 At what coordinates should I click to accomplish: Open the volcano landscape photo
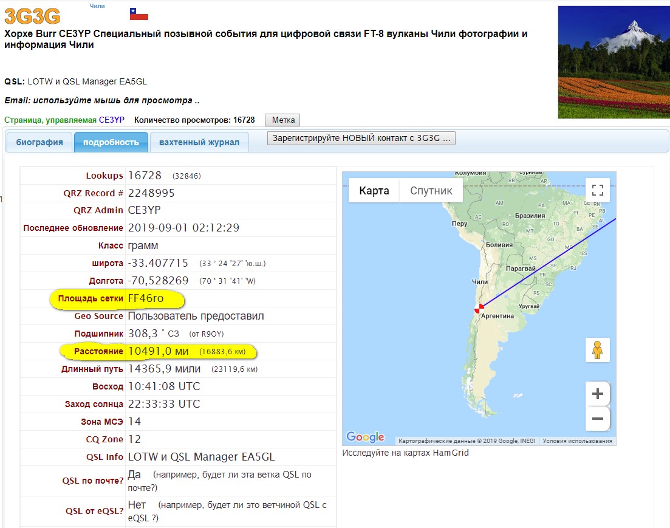point(614,63)
